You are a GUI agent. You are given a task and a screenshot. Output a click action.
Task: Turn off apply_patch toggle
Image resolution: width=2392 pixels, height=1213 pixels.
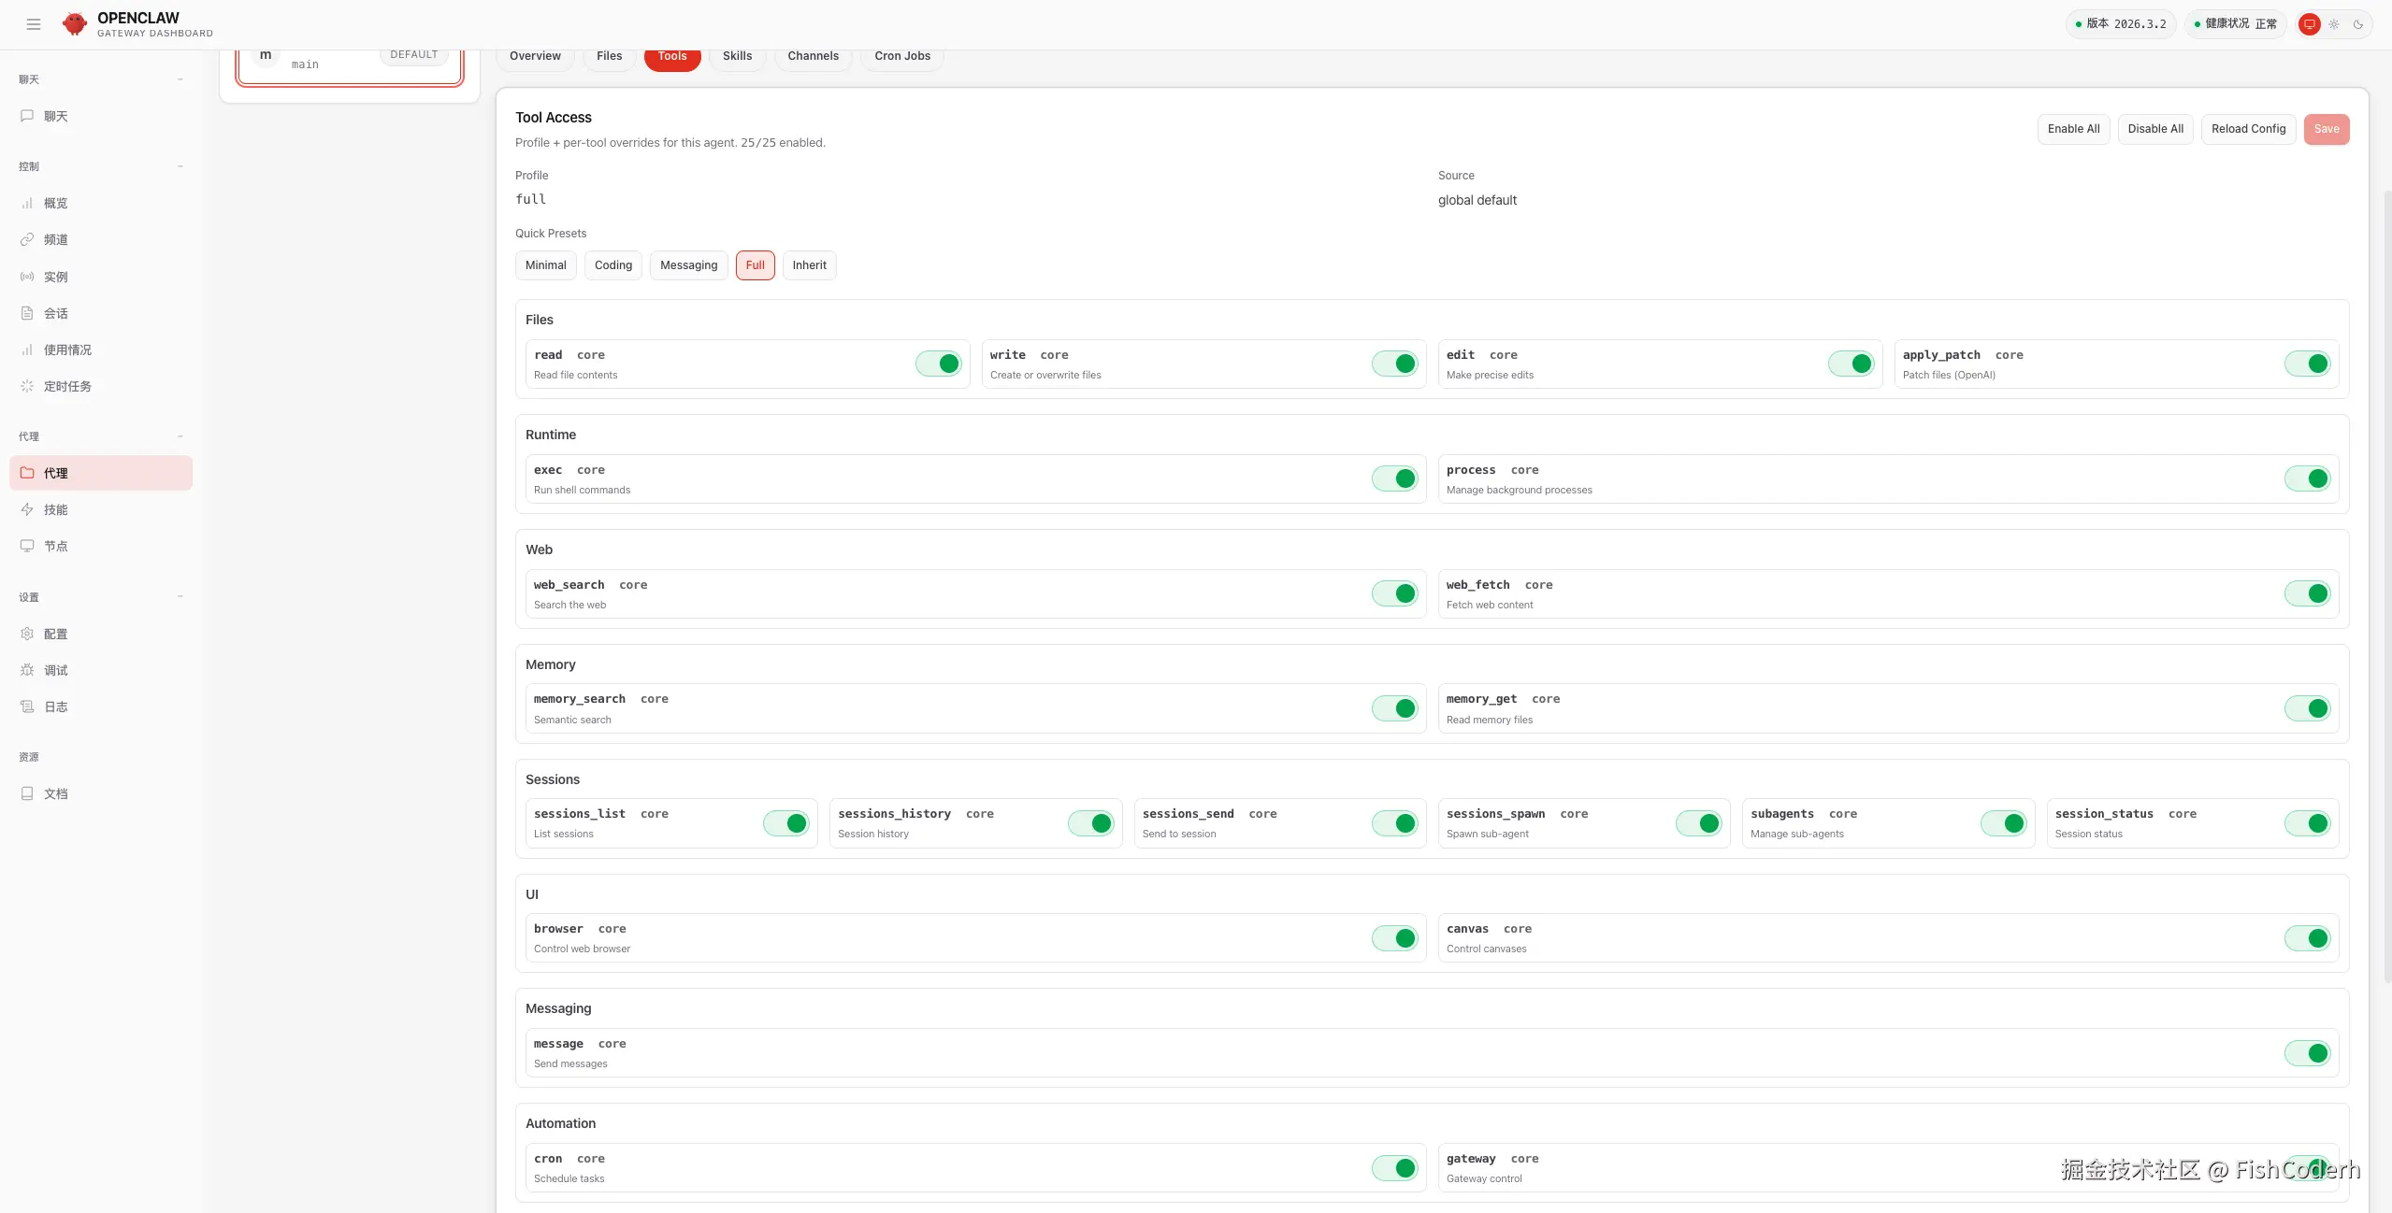pyautogui.click(x=2307, y=364)
